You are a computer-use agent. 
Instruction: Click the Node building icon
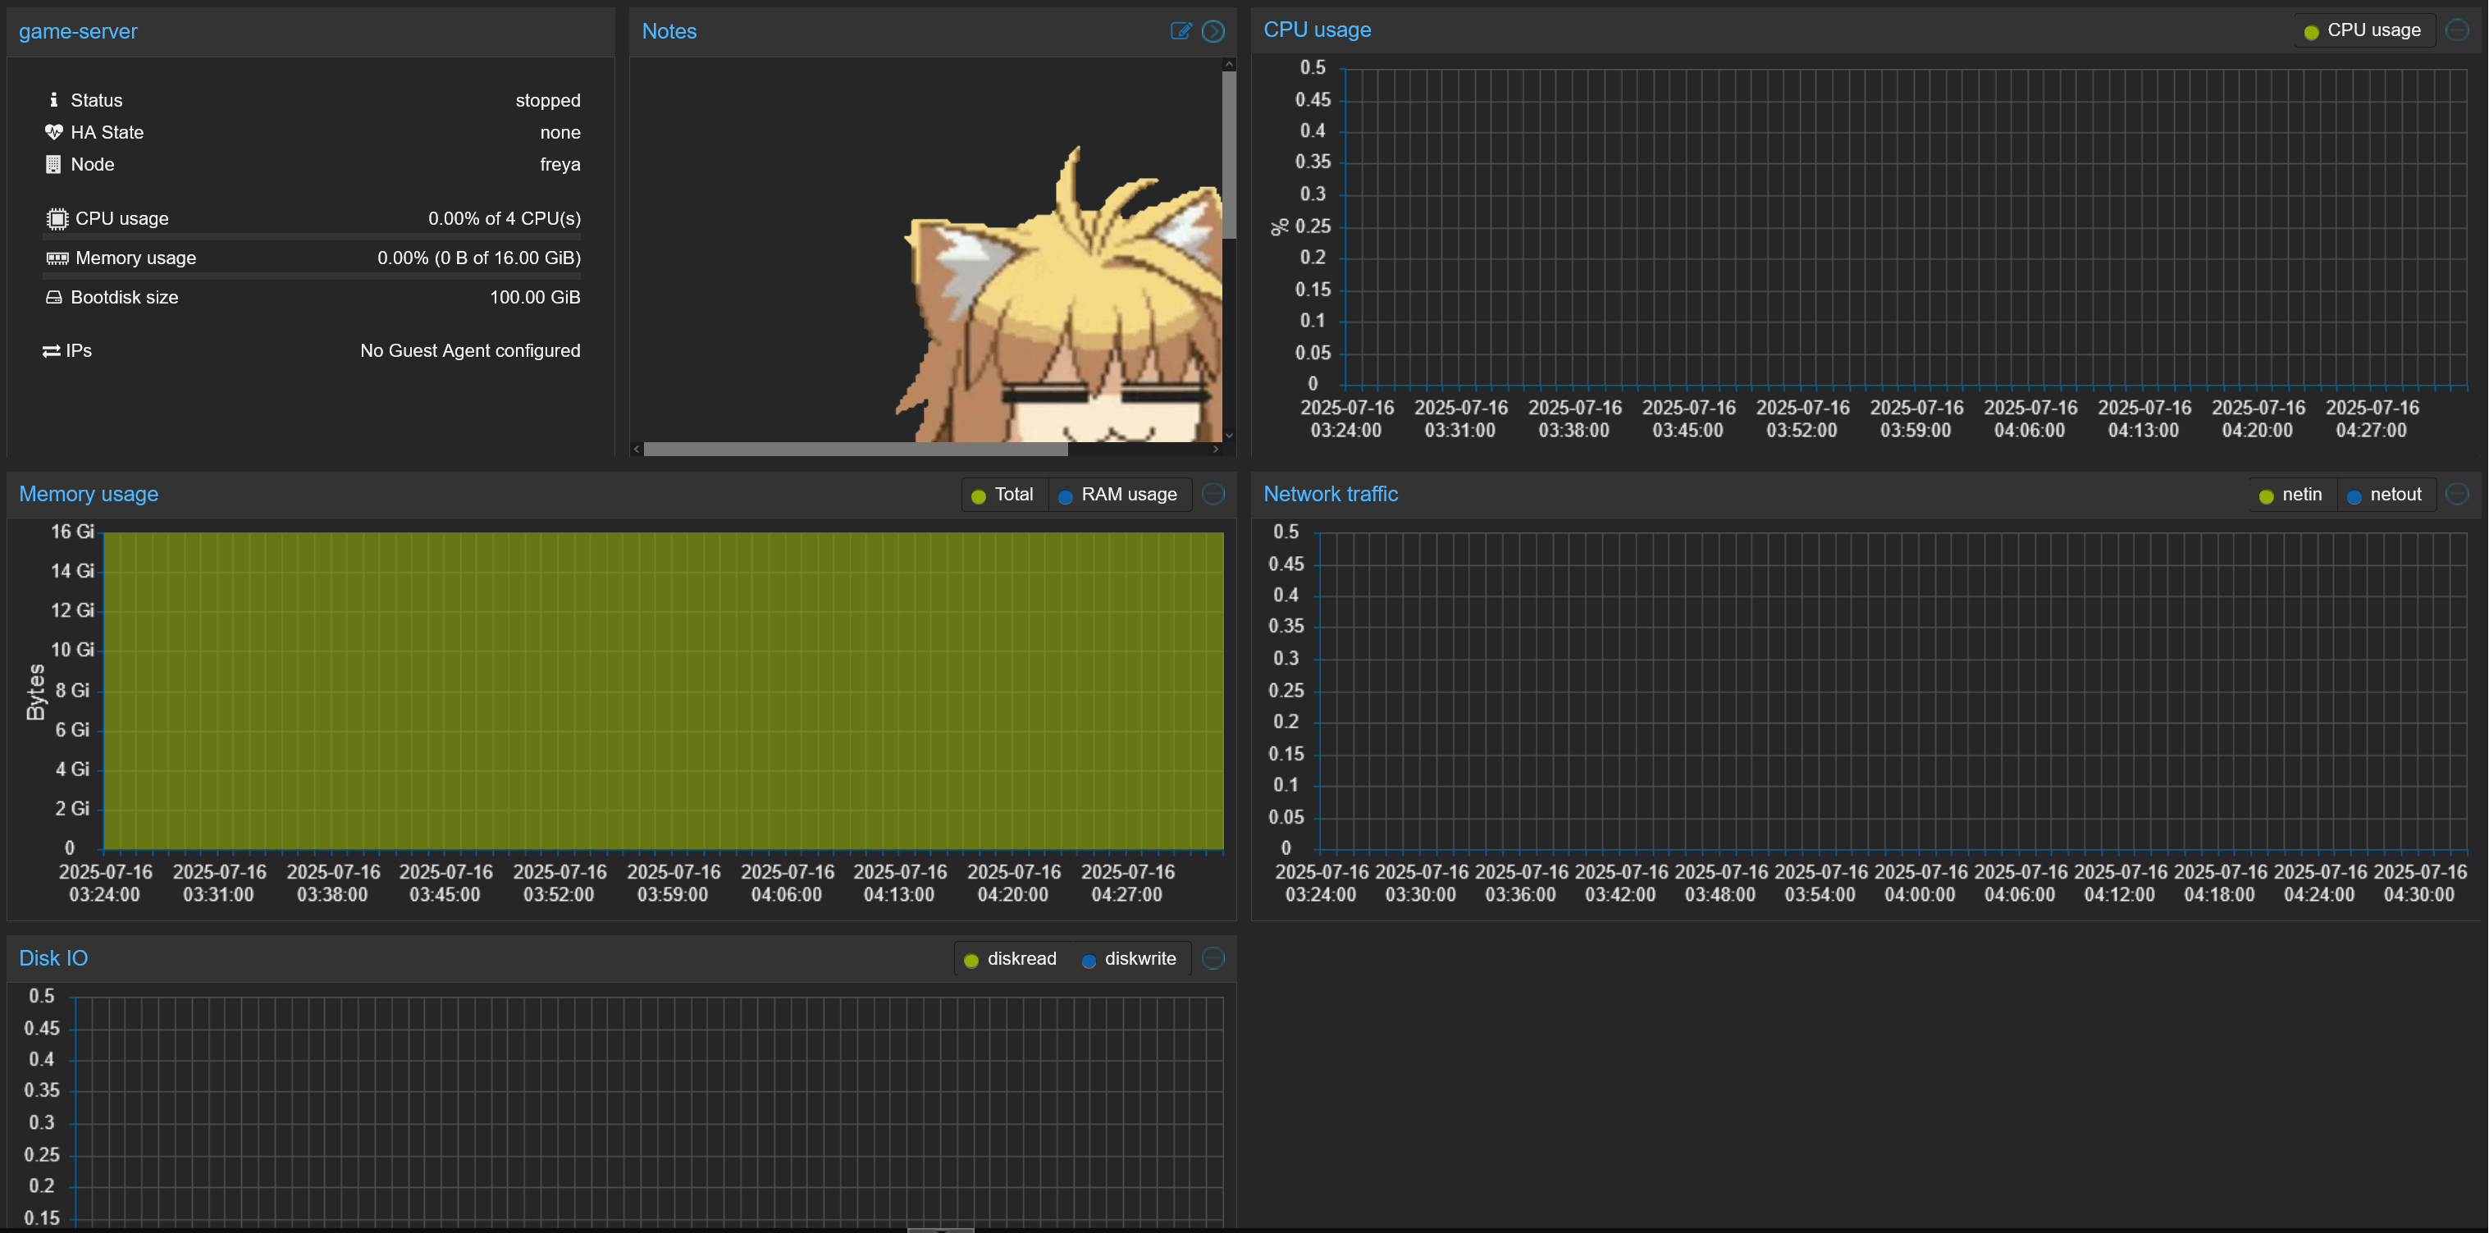(53, 164)
